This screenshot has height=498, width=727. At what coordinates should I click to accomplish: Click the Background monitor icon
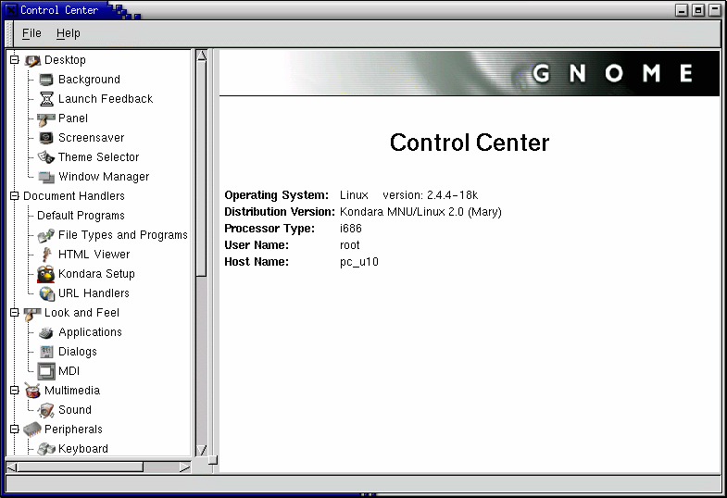(46, 80)
